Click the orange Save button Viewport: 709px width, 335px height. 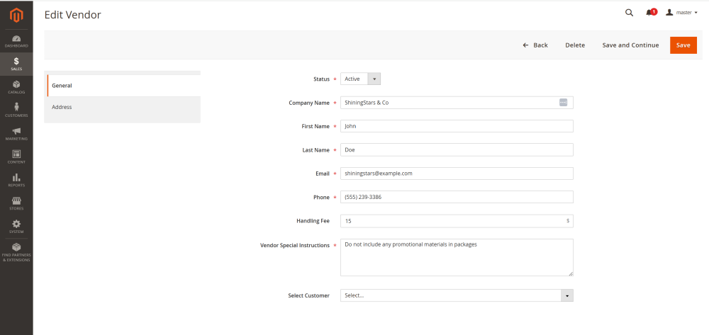pos(683,45)
